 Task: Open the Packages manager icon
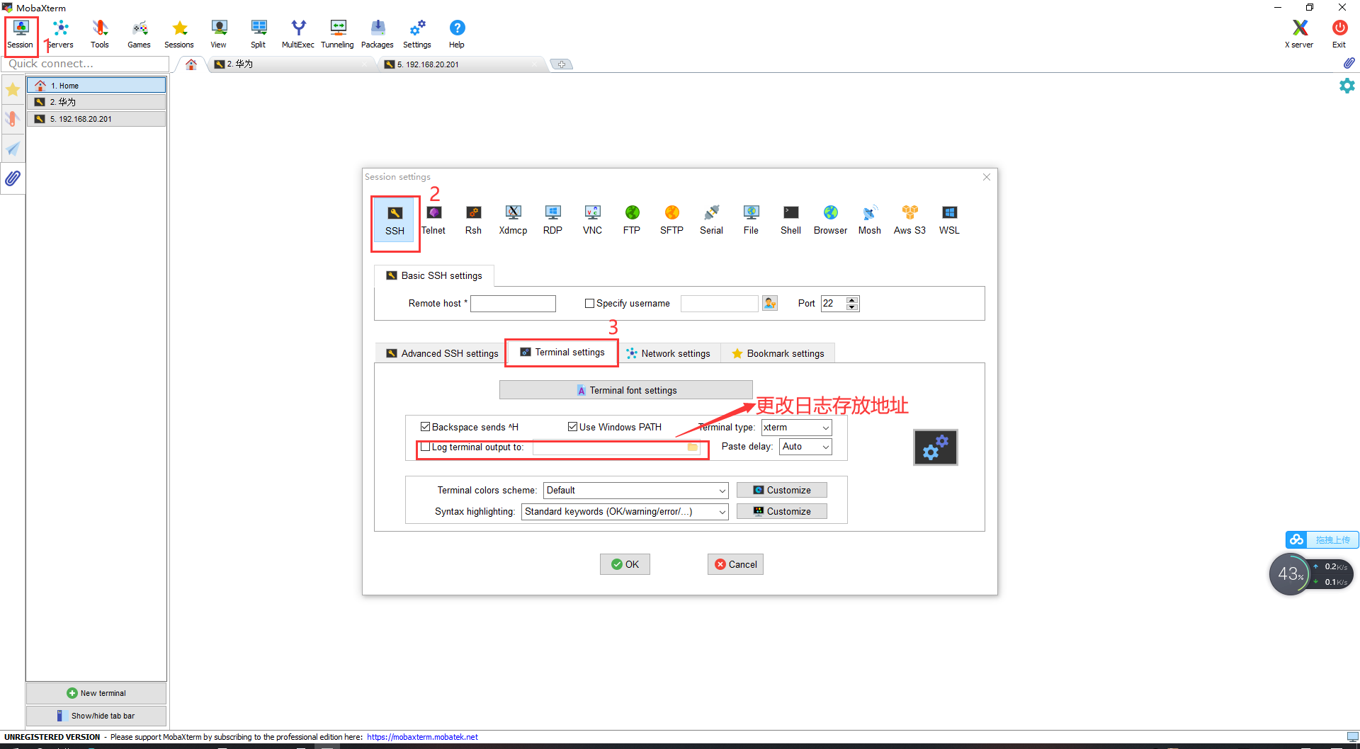point(377,32)
